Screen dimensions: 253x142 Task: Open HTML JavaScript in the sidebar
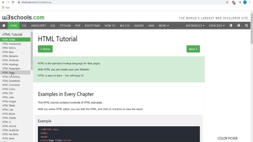15,130
